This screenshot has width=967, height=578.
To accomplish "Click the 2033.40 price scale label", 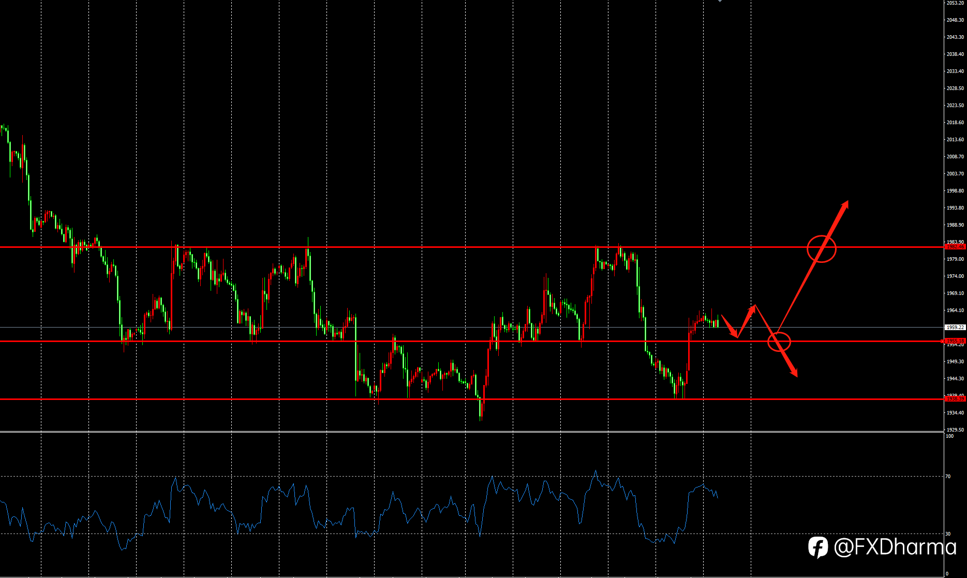I will point(955,71).
